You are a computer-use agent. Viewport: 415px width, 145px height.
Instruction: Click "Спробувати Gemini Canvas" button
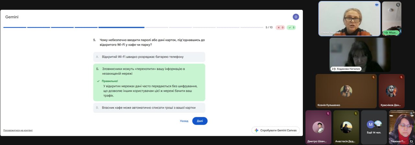[x=276, y=130]
